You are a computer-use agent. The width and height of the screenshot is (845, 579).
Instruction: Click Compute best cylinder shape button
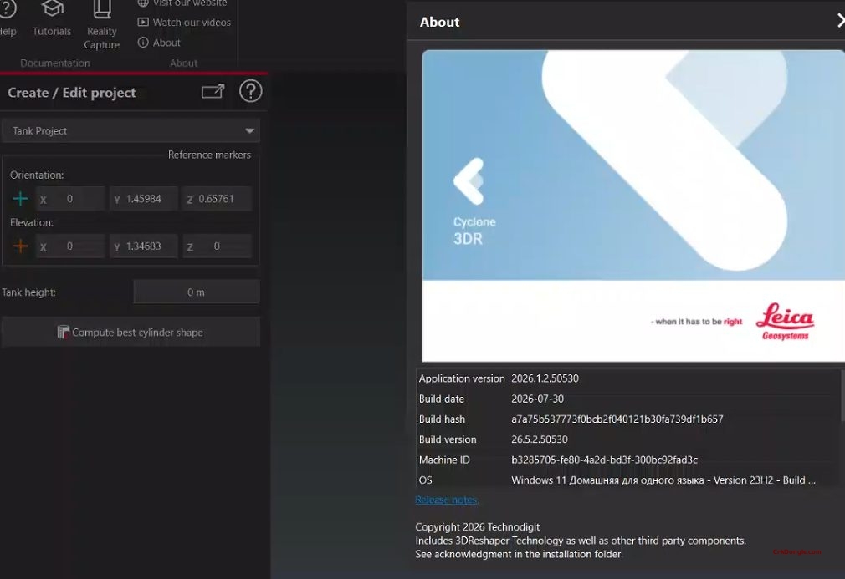(x=131, y=332)
